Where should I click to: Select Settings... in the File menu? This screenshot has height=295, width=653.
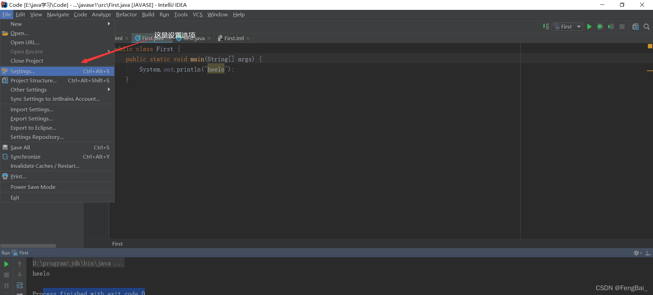click(x=57, y=71)
